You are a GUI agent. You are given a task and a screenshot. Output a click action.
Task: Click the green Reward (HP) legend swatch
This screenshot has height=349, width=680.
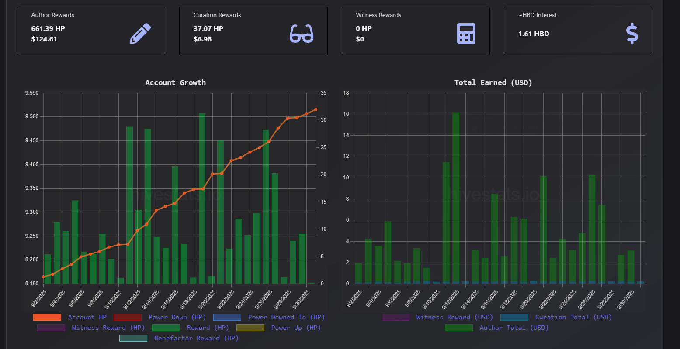pyautogui.click(x=166, y=328)
